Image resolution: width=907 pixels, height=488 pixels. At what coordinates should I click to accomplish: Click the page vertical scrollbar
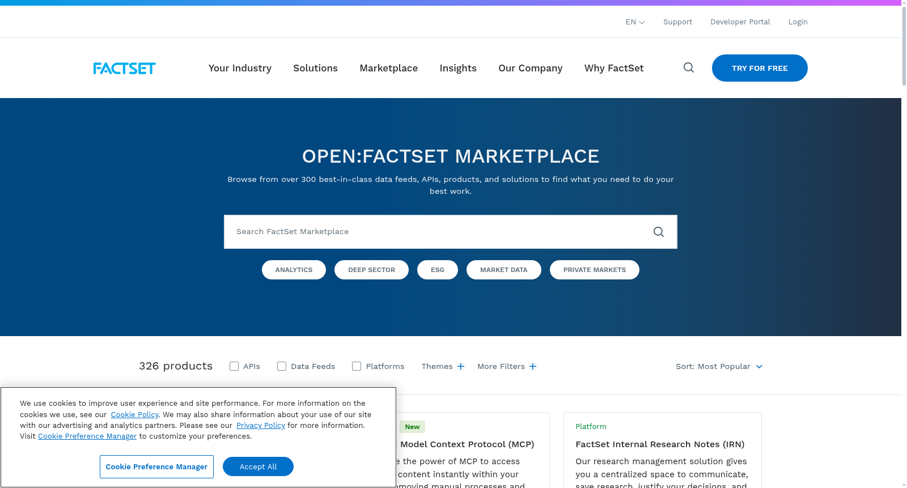click(x=904, y=45)
